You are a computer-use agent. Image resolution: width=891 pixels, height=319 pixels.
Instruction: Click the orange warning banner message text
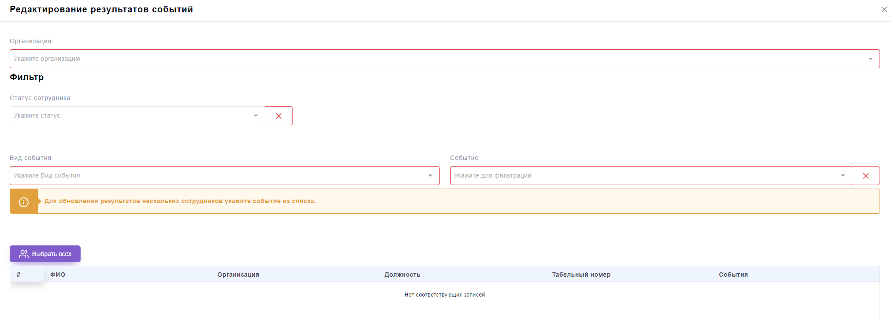pos(180,201)
